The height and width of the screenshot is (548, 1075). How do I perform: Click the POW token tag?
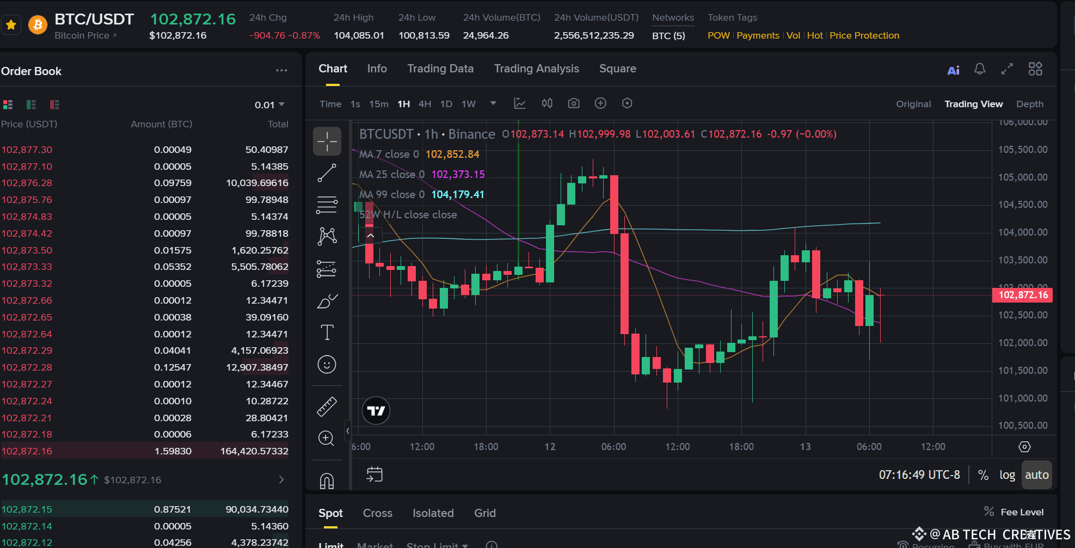point(718,35)
